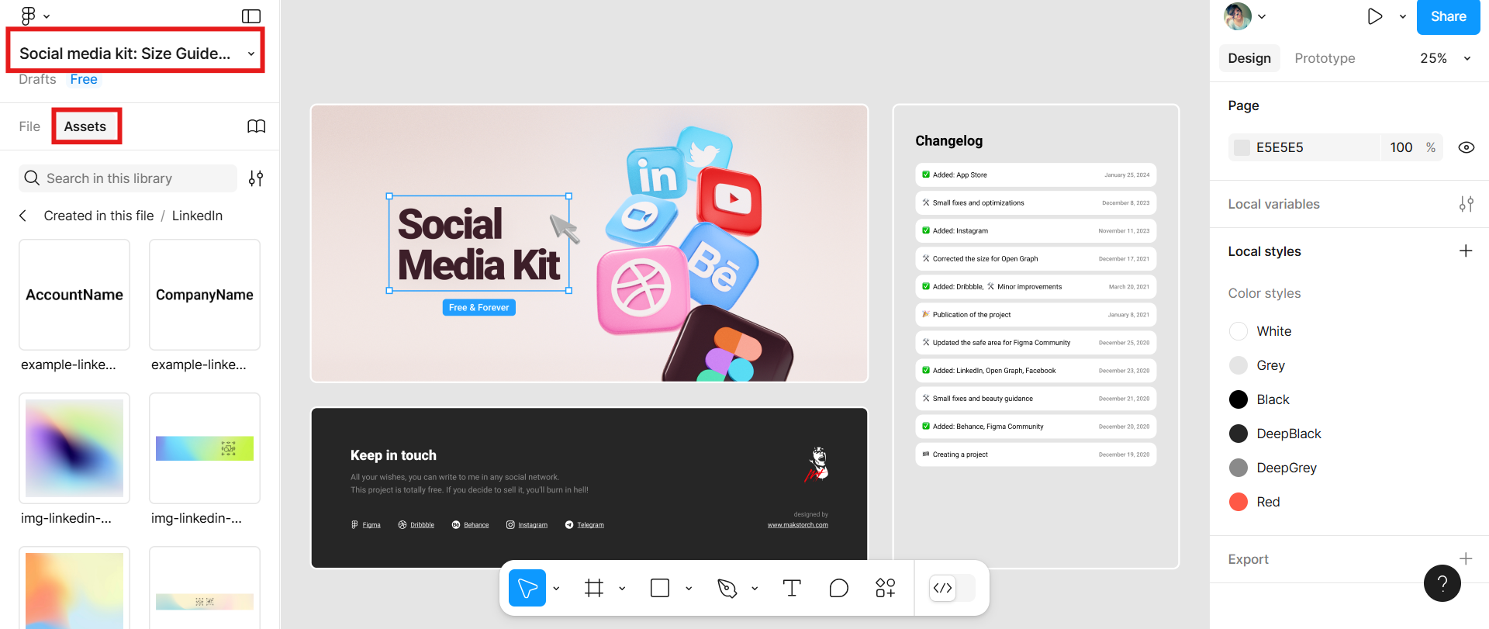Toggle the sidebar panel layout icon

point(251,16)
